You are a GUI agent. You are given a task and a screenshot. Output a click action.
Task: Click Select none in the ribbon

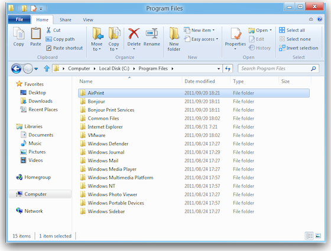(295, 39)
